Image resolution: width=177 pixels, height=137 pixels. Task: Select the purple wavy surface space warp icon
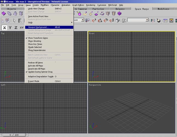4,13
